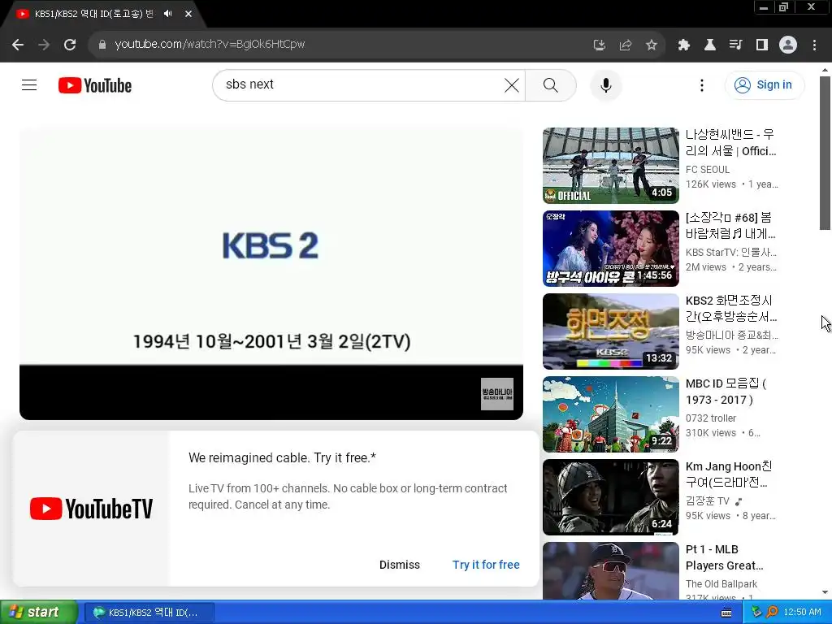Viewport: 832px width, 624px height.
Task: Open the FC SEOUL band video thumbnail
Action: (x=611, y=166)
